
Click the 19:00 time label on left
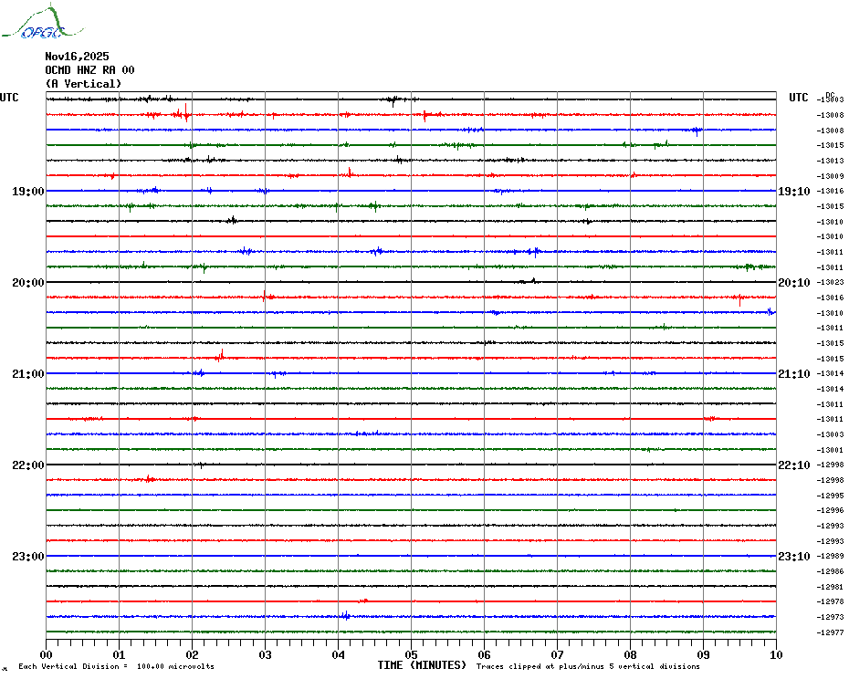tap(28, 192)
